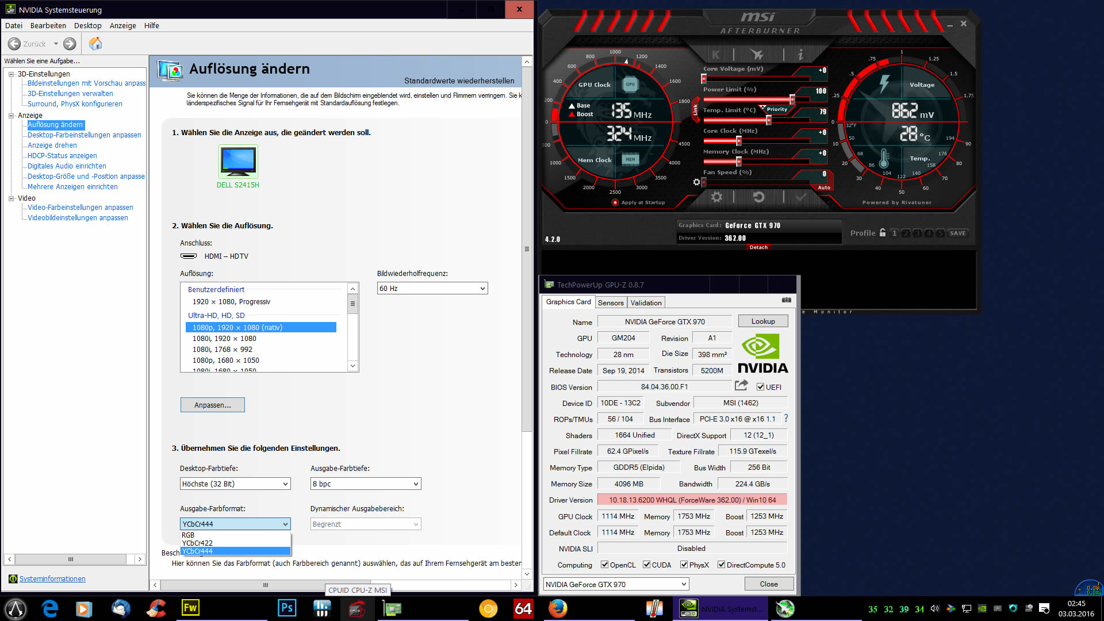The image size is (1104, 621).
Task: Click the Anpassen... button
Action: coord(212,405)
